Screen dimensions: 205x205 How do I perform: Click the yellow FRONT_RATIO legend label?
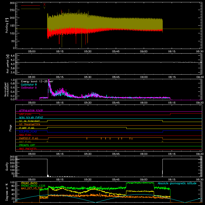(29, 183)
